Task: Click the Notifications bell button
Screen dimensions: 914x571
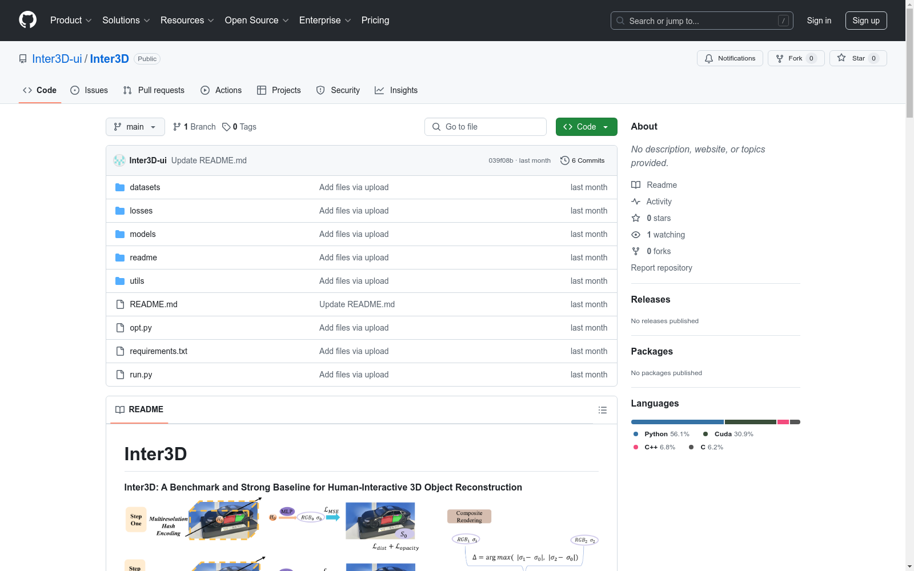Action: click(729, 58)
